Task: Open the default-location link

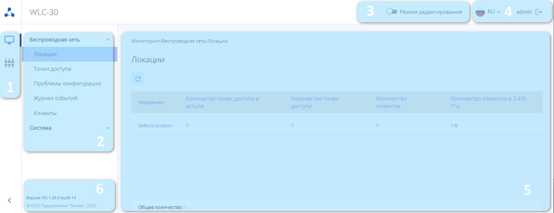Action: [x=155, y=126]
